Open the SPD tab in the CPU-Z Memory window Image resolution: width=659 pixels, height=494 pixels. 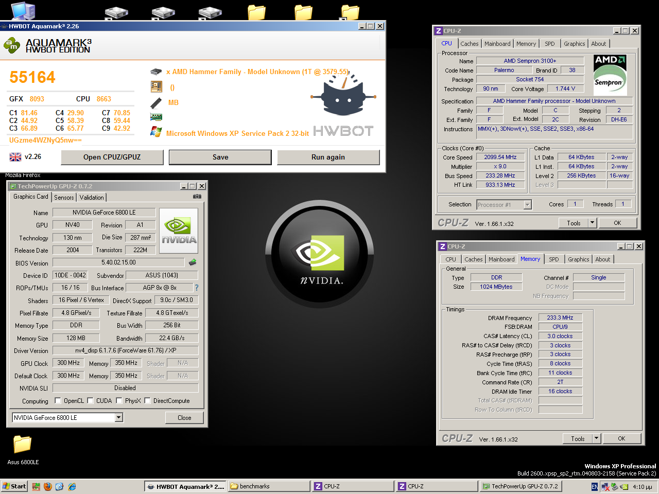(554, 259)
